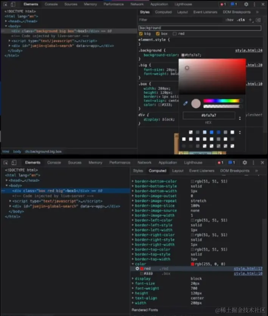The image size is (268, 316).
Task: Select html in the breadcrumb bar
Action: (6, 151)
